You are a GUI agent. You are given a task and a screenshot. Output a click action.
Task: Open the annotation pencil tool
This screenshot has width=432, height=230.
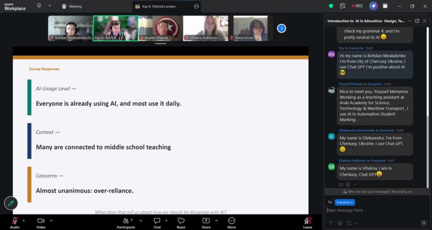11,203
